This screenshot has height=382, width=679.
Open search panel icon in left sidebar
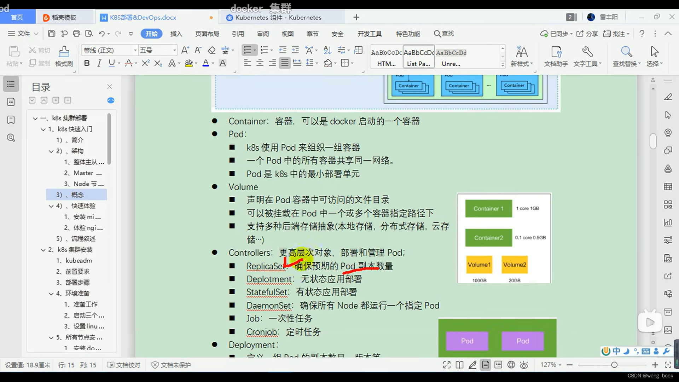tap(11, 138)
